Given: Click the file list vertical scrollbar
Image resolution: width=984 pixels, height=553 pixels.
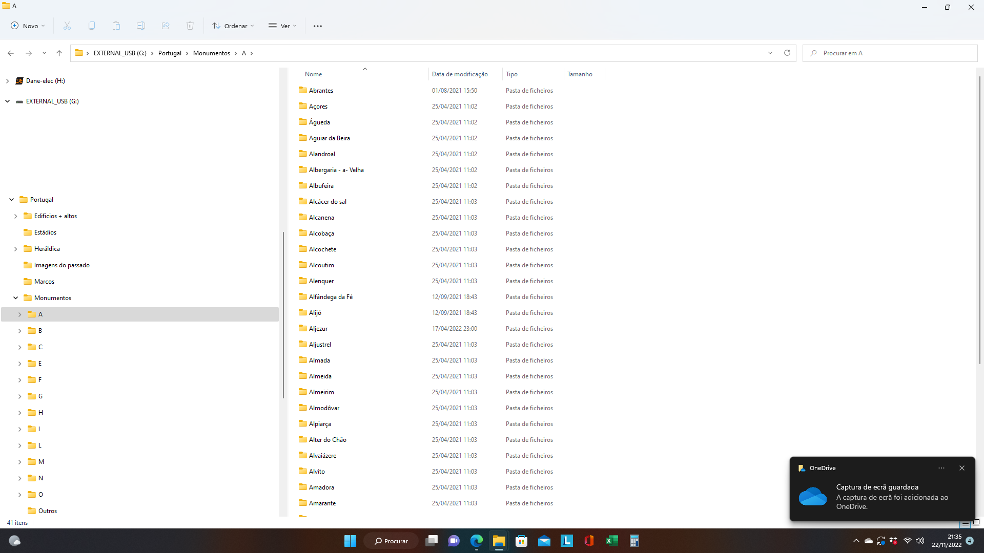Looking at the screenshot, I should [x=979, y=220].
